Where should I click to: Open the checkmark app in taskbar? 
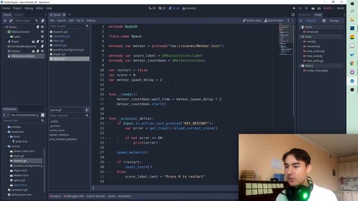coord(352,55)
